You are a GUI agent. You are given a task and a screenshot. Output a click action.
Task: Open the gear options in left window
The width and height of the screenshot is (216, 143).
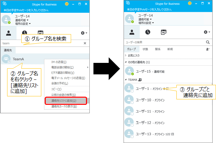[84, 33]
